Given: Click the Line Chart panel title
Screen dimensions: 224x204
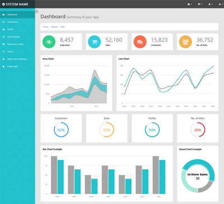Looking at the screenshot, I should (124, 59).
